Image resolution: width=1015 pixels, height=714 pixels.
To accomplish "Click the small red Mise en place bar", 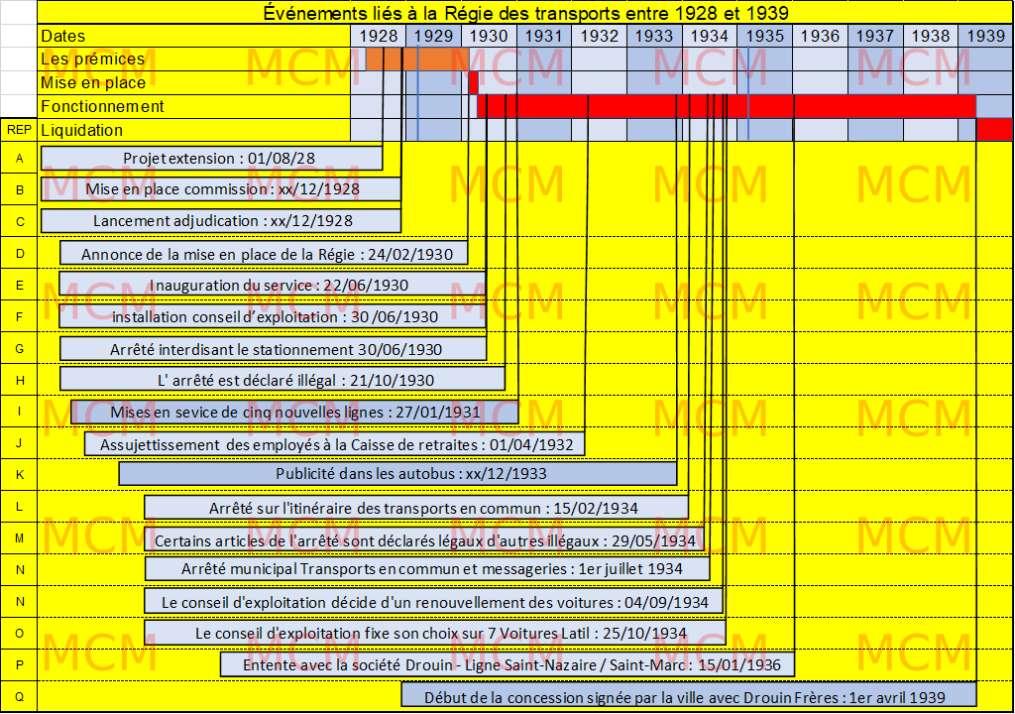I will (474, 82).
